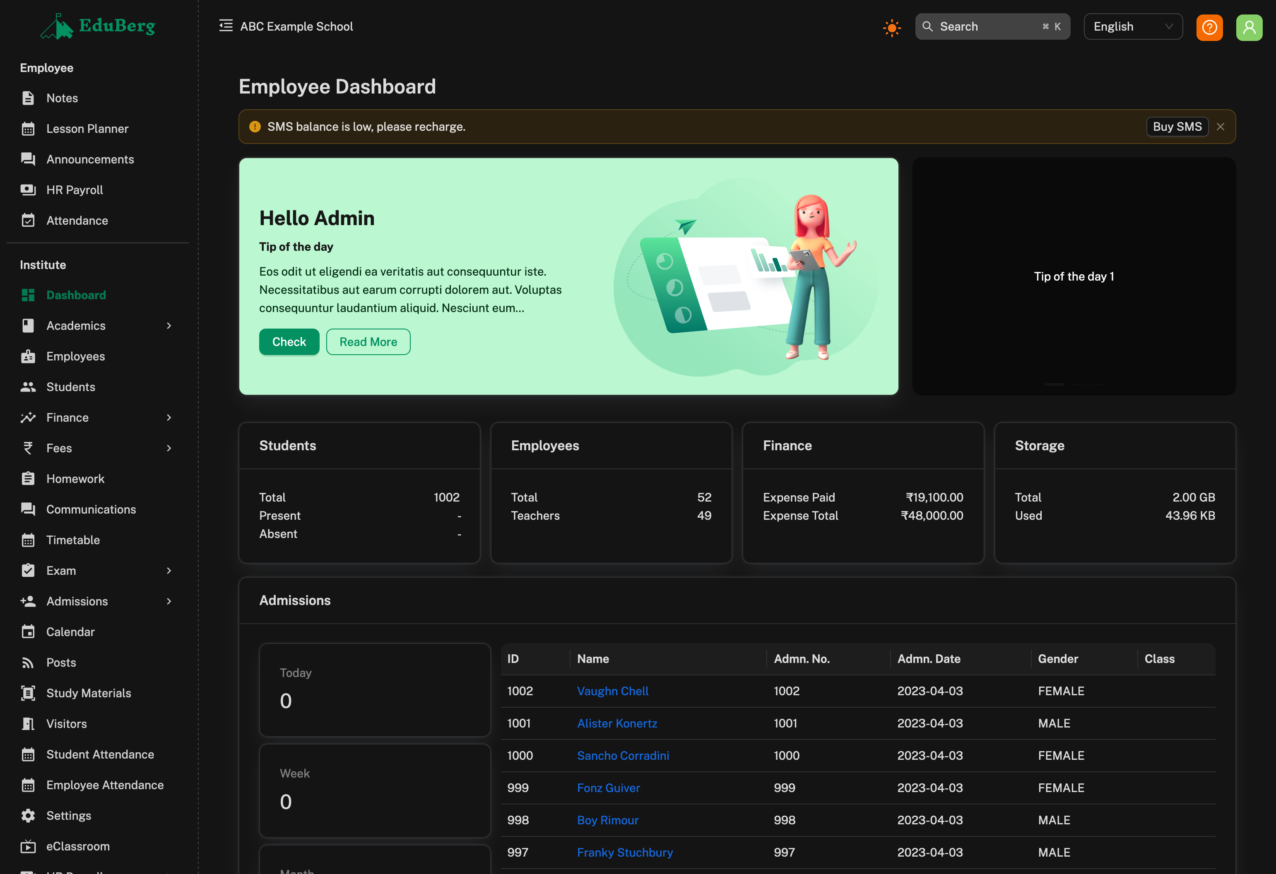The width and height of the screenshot is (1276, 874).
Task: Open Study Materials icon
Action: click(x=28, y=694)
